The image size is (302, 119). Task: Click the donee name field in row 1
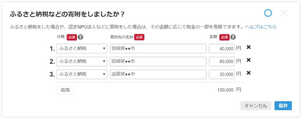[x=158, y=49]
